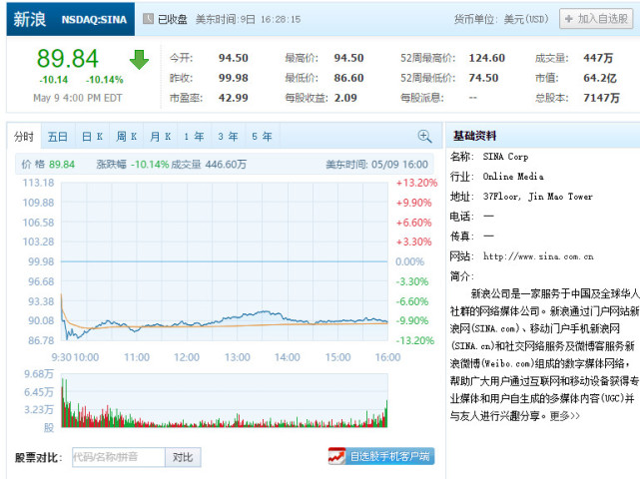
Task: Open the 日K daily candlestick tab
Action: coord(92,137)
